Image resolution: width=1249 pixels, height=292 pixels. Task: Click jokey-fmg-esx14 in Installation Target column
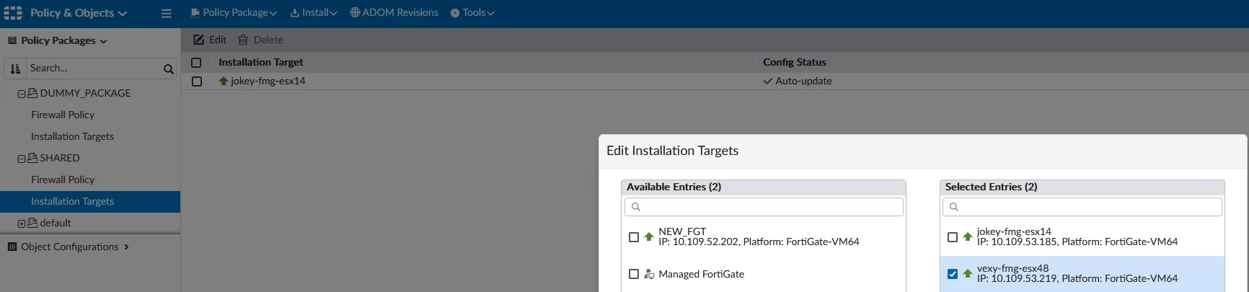click(x=268, y=81)
